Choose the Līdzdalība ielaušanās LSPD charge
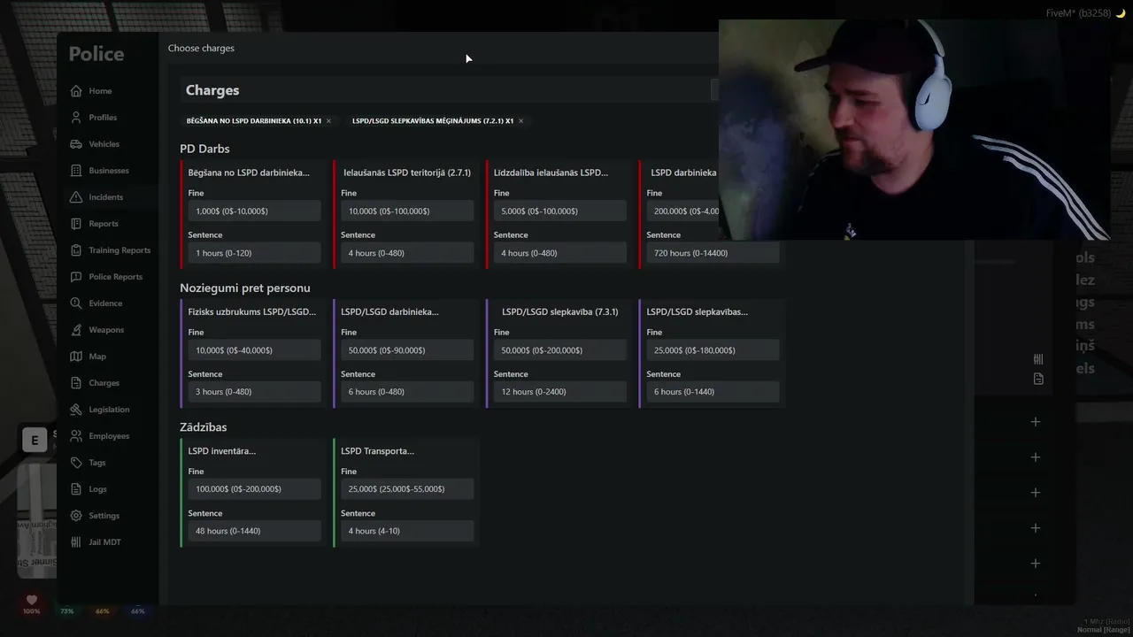Viewport: 1133px width, 637px height. click(x=551, y=173)
